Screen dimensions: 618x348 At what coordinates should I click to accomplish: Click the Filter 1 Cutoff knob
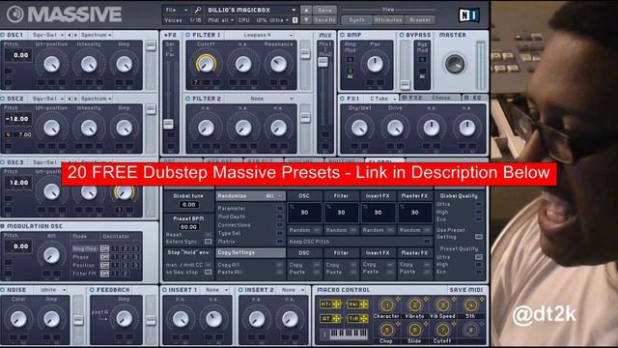coord(206,64)
